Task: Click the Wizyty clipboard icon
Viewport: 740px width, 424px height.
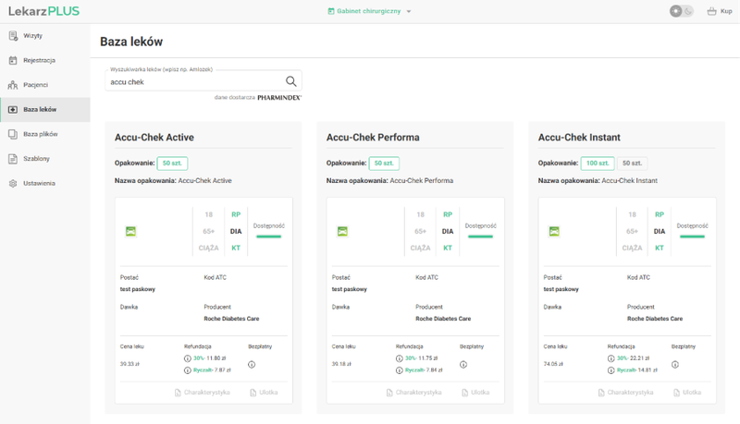Action: [x=13, y=36]
